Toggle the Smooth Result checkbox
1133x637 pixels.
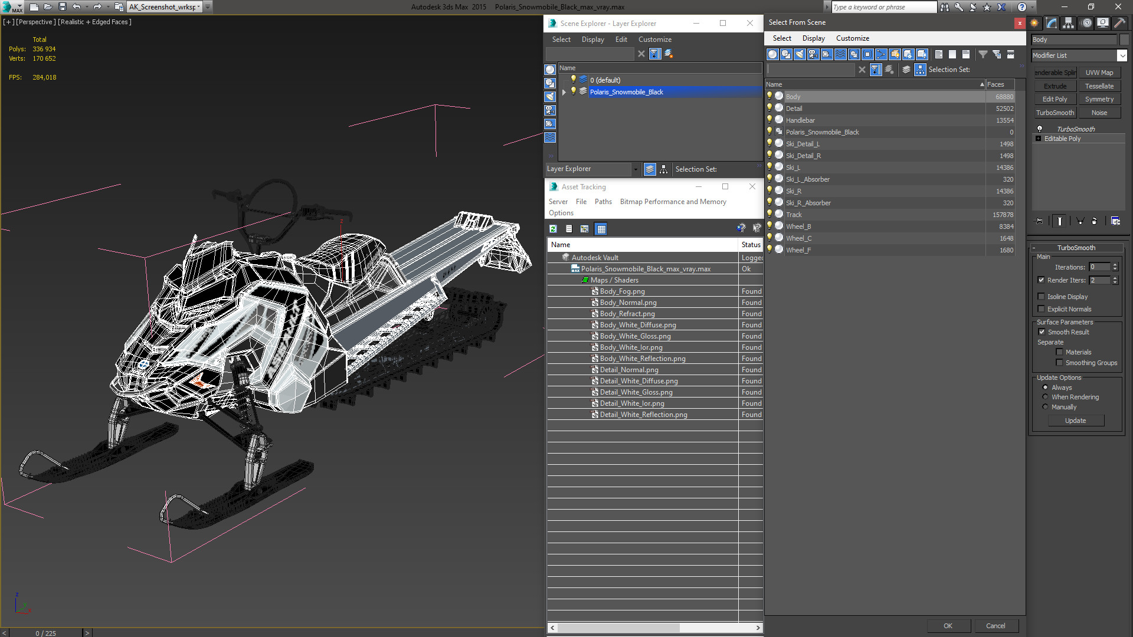pyautogui.click(x=1042, y=332)
